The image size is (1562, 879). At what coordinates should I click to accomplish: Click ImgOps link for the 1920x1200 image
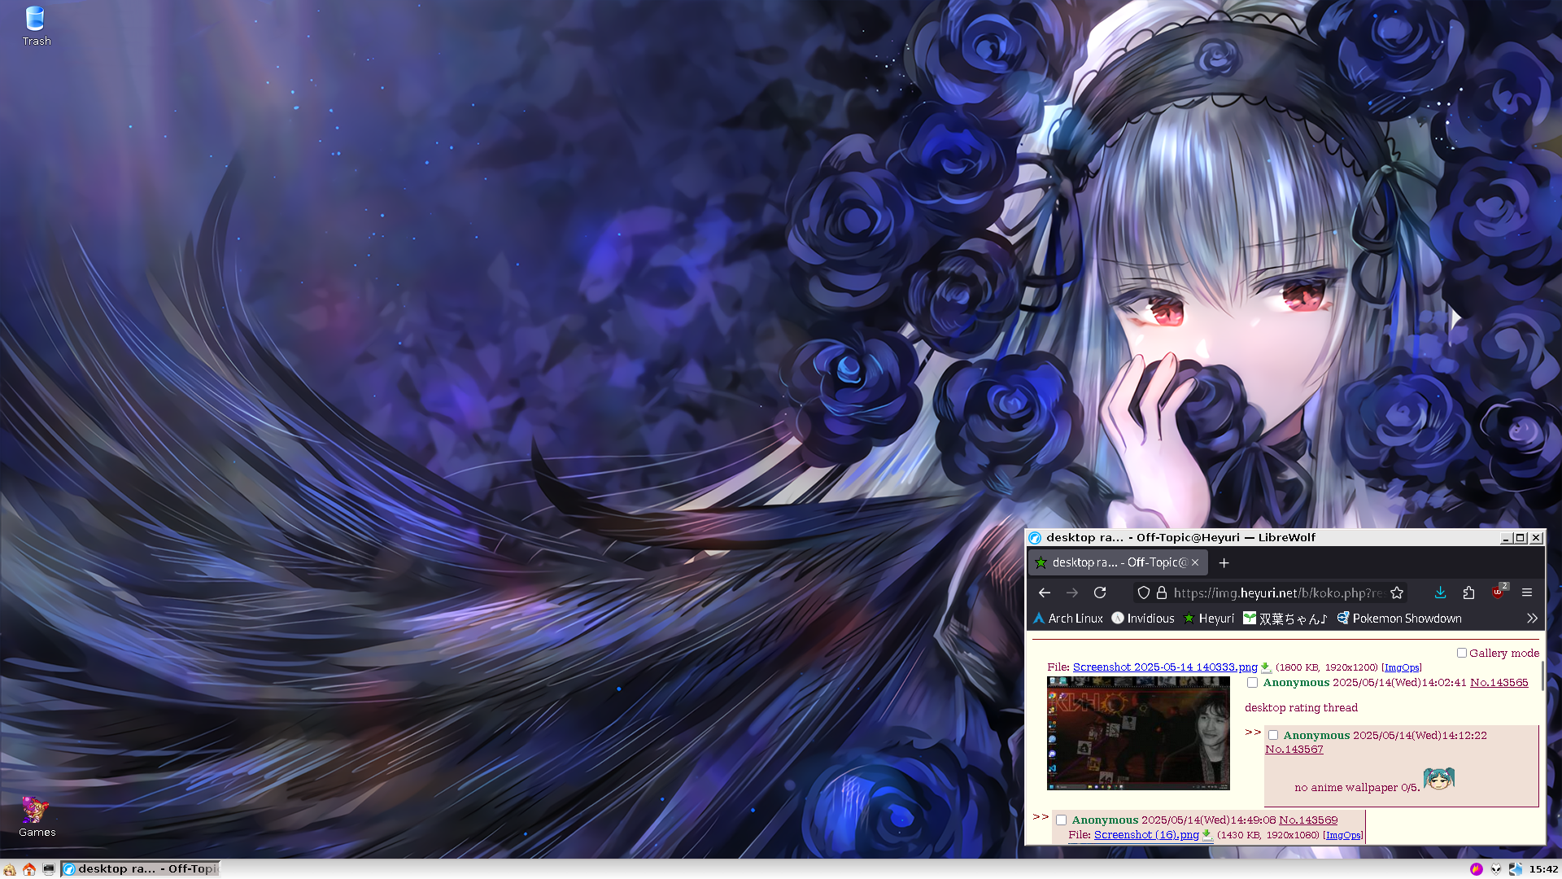click(1402, 667)
